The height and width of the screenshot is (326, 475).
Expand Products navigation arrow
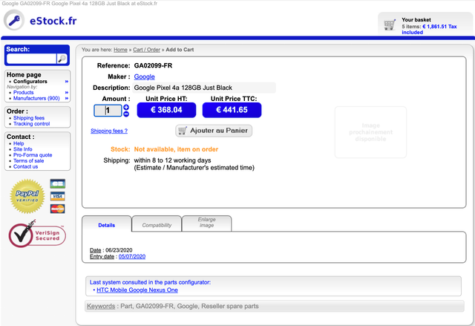(x=66, y=93)
